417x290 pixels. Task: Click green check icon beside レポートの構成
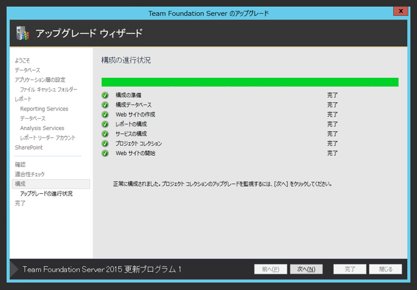105,124
